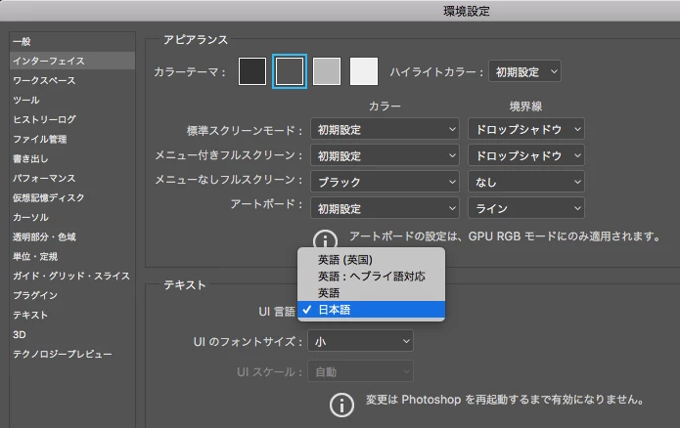Choose the lightest white theme swatch
This screenshot has width=680, height=428.
click(x=364, y=71)
